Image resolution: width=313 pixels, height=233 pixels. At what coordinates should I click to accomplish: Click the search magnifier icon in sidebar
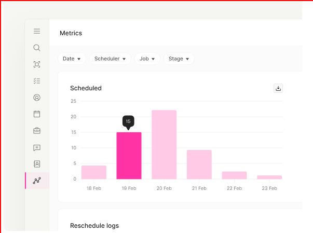(x=37, y=48)
